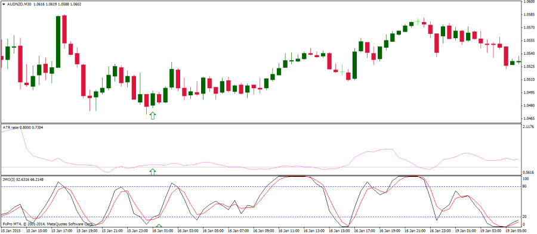Click the upper blue dashed 80 level line

click(260, 186)
